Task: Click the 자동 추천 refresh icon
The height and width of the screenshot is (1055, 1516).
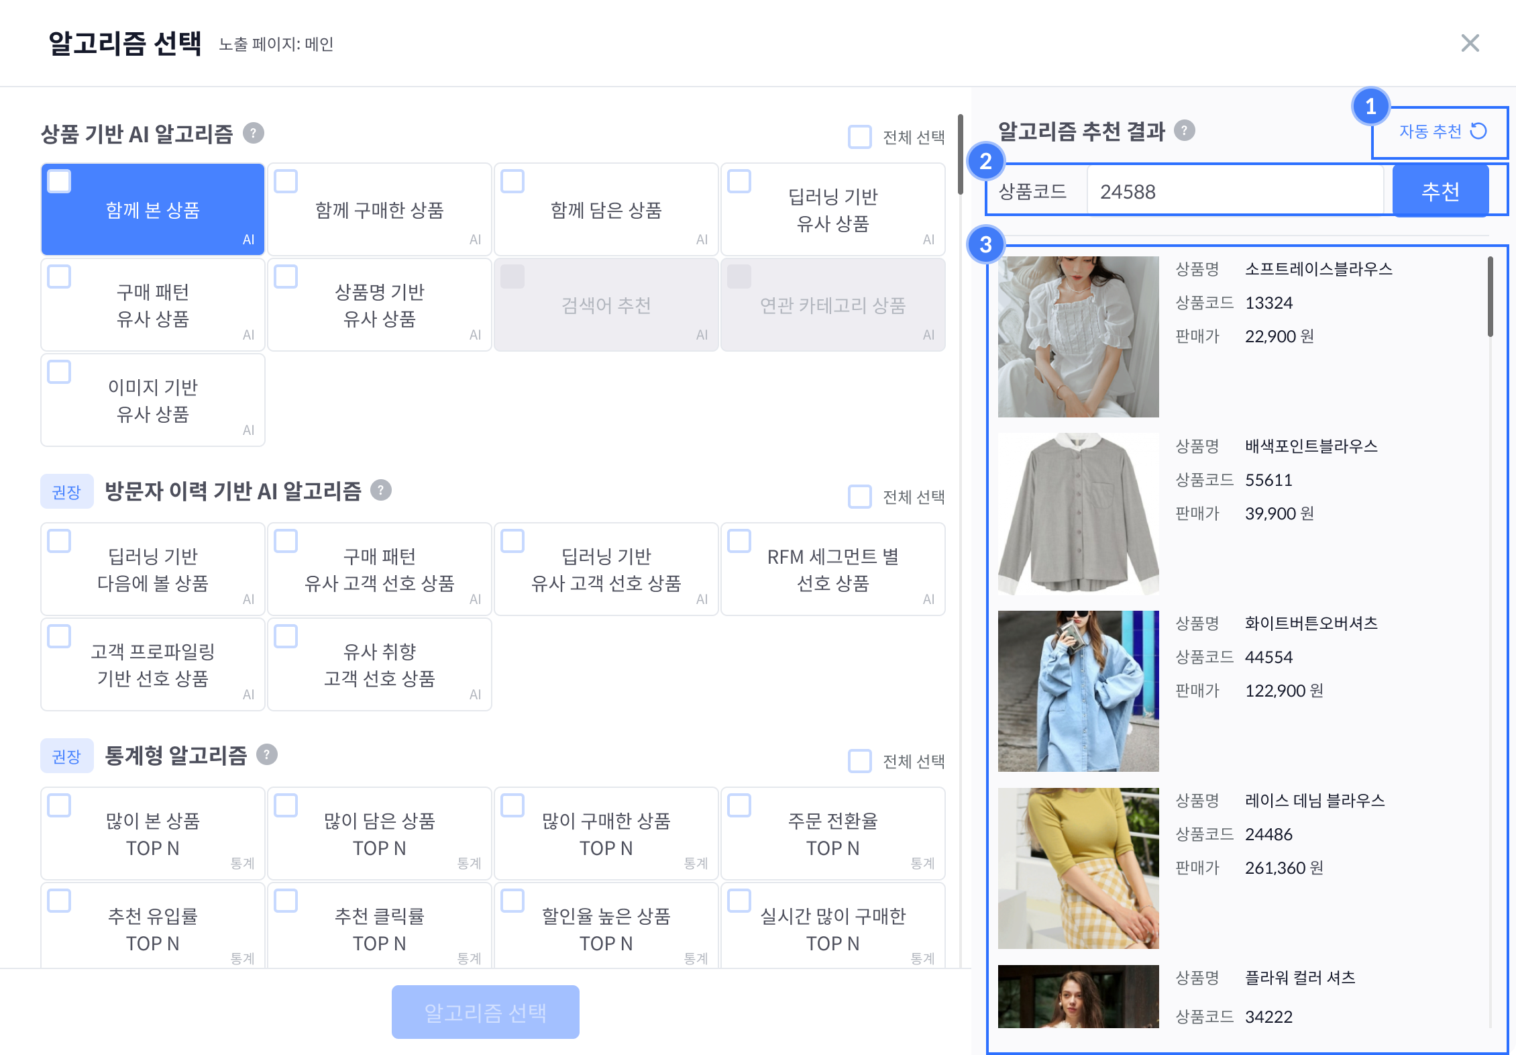Action: (1478, 131)
